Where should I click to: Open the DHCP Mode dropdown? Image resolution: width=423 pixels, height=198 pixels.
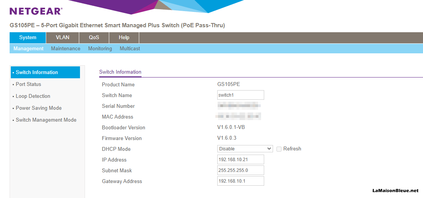(245, 149)
